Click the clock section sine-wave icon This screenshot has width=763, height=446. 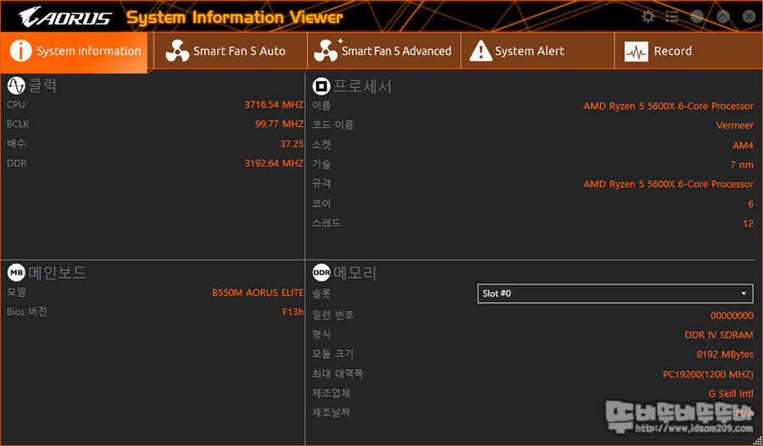16,85
